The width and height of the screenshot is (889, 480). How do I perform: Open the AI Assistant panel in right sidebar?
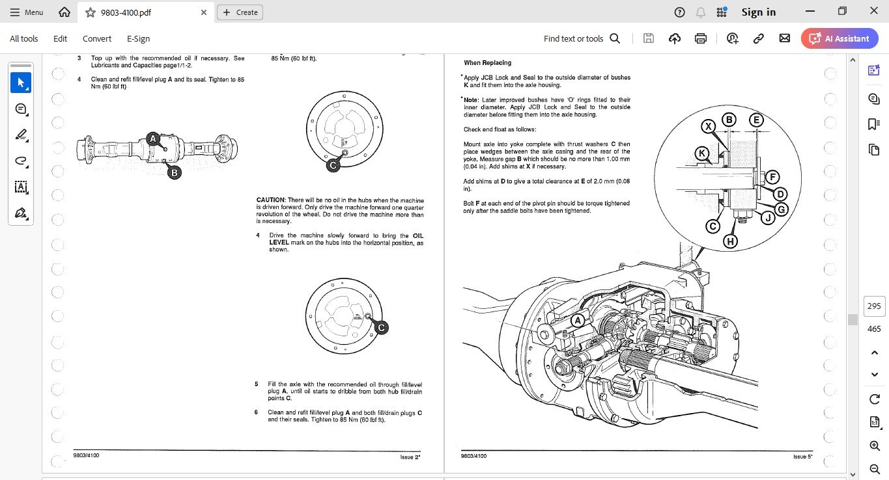point(874,70)
